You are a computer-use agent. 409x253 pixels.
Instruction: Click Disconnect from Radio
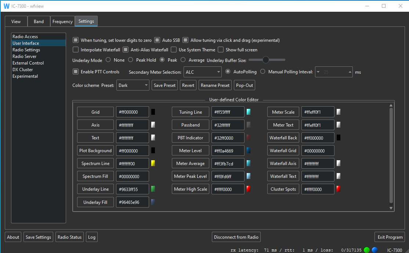click(x=236, y=237)
